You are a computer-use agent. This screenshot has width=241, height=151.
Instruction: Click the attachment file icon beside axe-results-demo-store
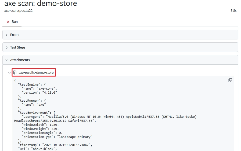coord(15,72)
